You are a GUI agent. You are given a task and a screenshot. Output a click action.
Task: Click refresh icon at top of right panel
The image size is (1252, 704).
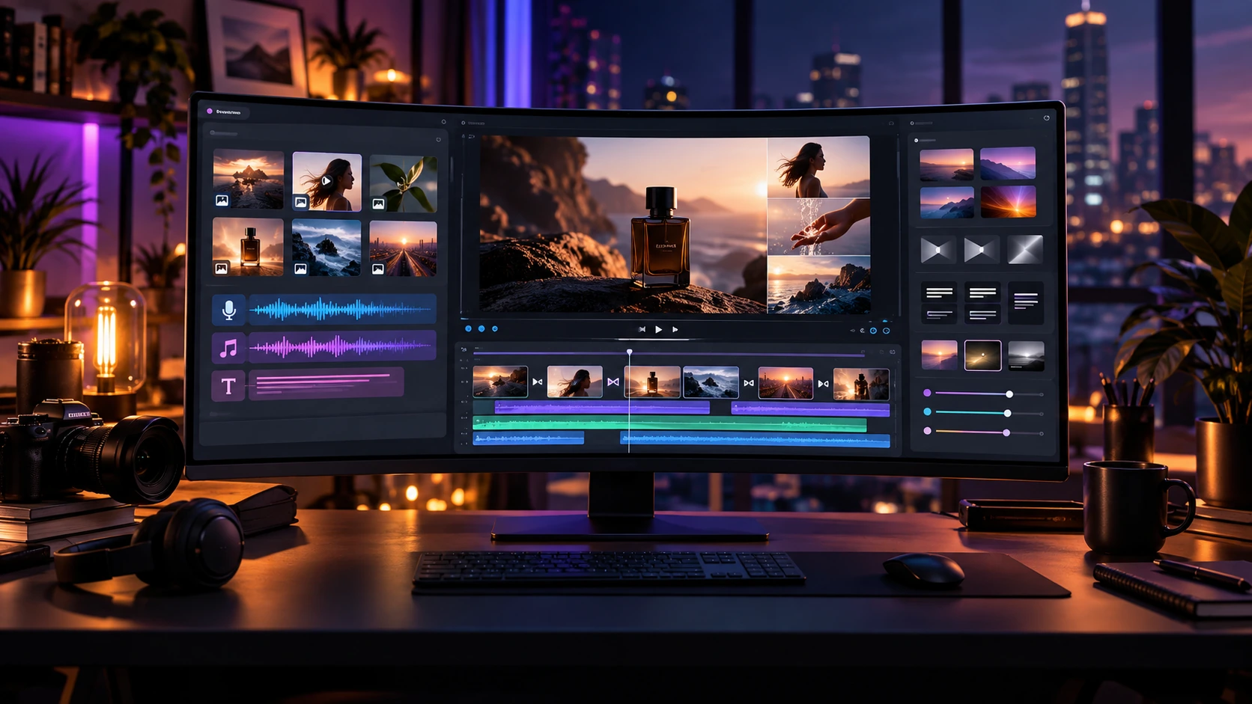[x=1046, y=118]
